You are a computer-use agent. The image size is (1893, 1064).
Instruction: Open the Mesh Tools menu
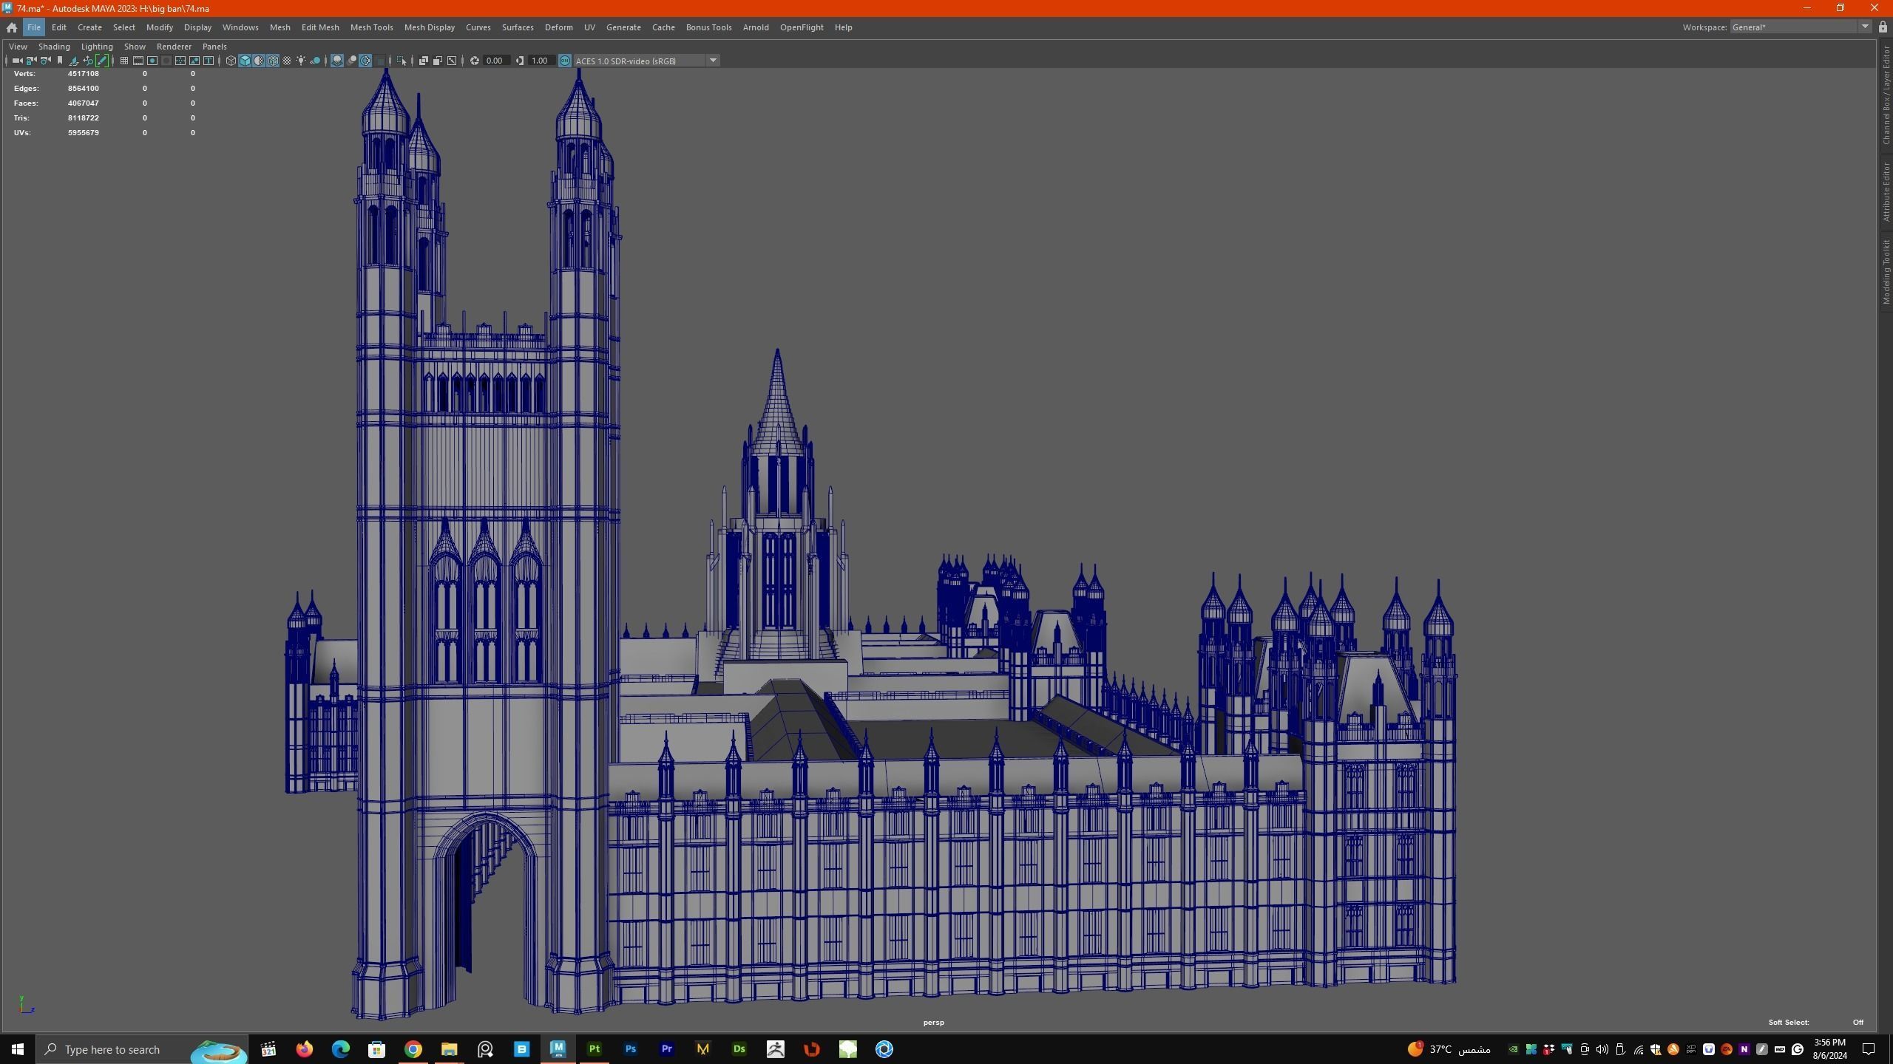tap(371, 27)
